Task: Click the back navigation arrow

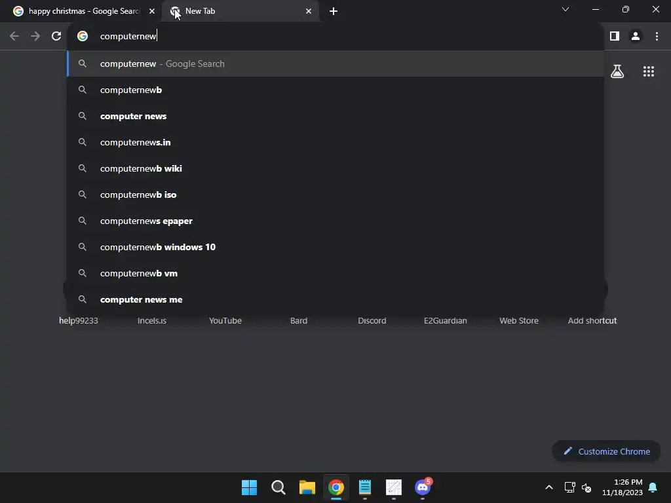Action: pos(14,36)
